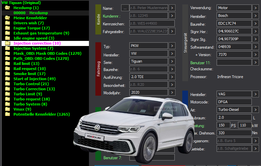Click the PS power field 150

pos(223,125)
